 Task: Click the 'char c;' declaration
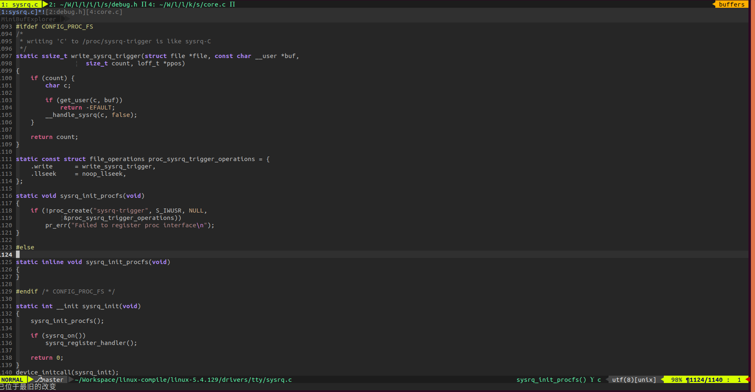(x=58, y=85)
